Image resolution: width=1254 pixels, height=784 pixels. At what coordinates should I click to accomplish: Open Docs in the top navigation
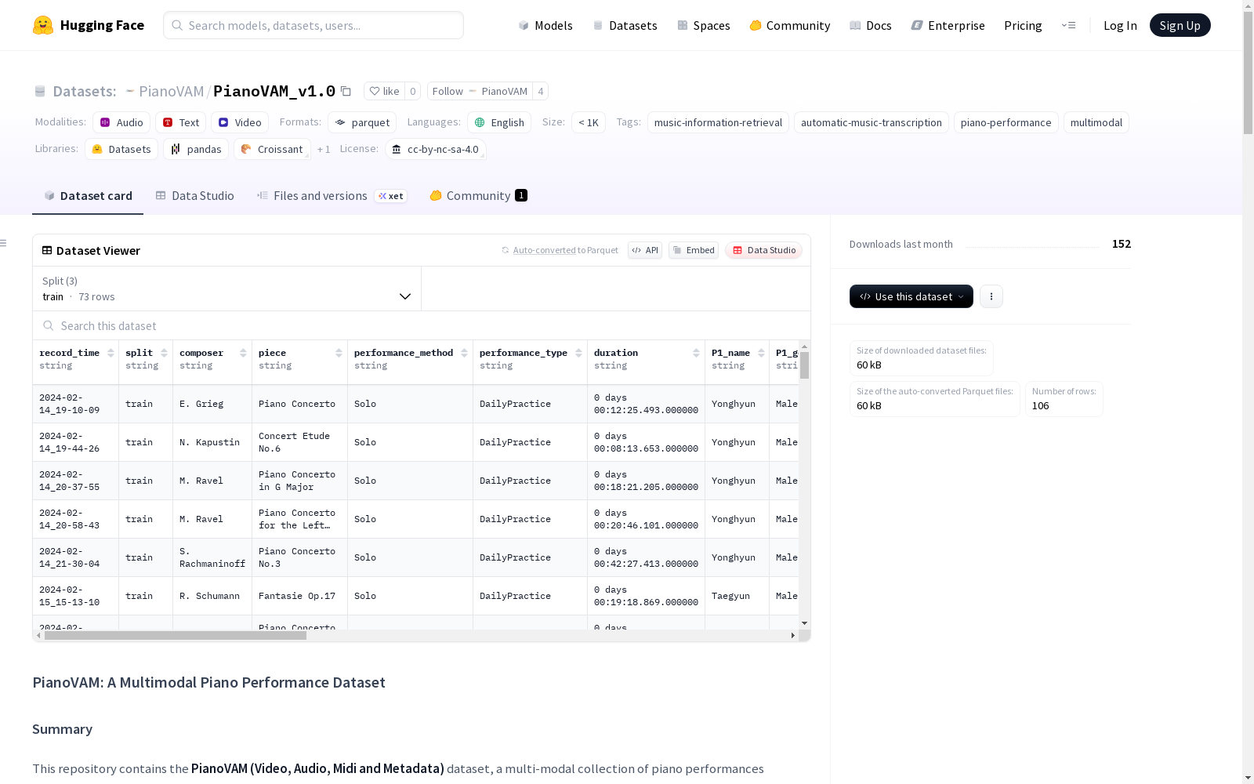[x=871, y=25]
